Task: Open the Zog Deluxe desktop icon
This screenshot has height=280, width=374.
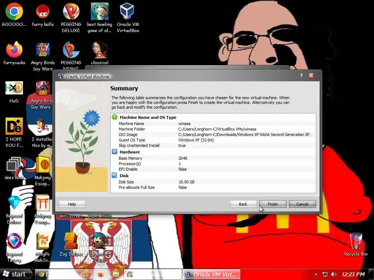Action: pyautogui.click(x=71, y=245)
